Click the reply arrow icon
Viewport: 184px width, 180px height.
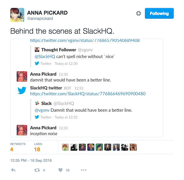click(x=13, y=170)
